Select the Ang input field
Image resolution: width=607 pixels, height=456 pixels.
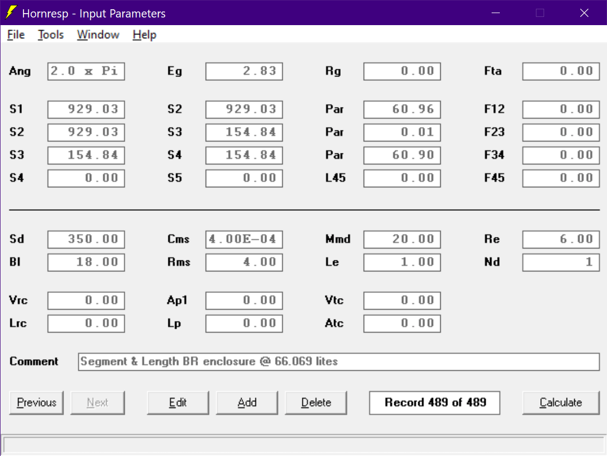(86, 71)
